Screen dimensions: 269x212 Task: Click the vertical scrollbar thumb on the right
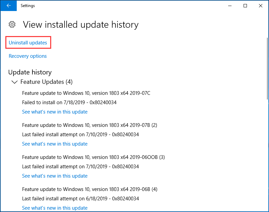tap(267, 68)
